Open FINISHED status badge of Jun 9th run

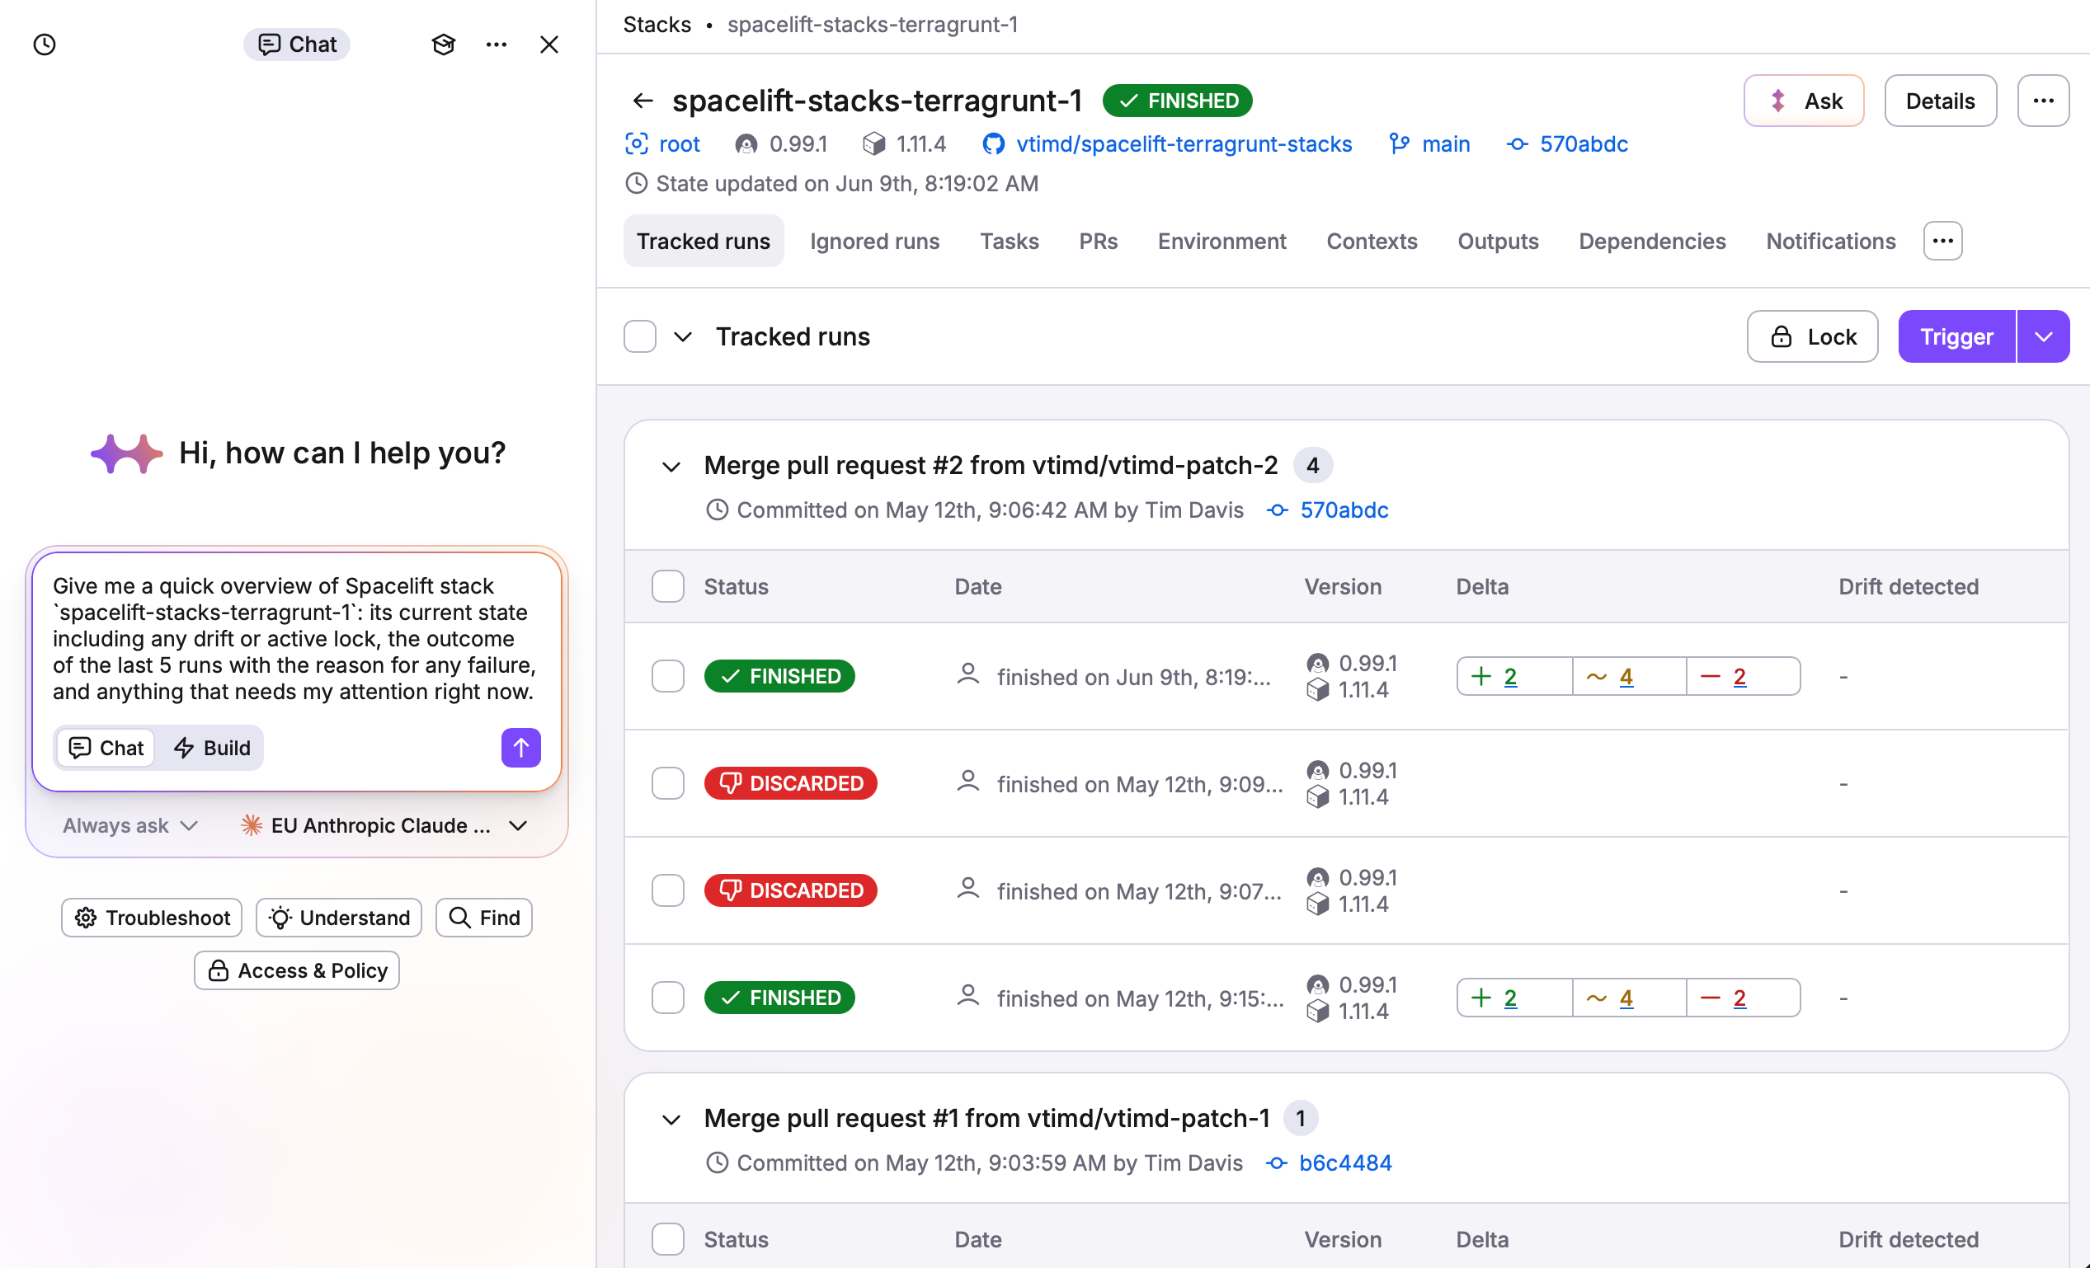tap(779, 676)
